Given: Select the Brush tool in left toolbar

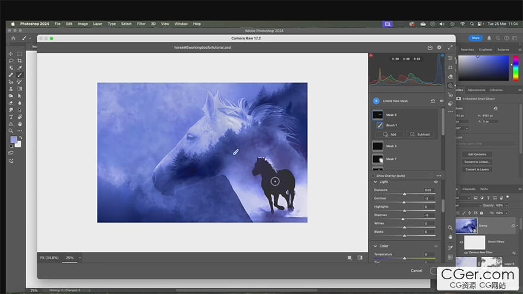Looking at the screenshot, I should pyautogui.click(x=20, y=75).
